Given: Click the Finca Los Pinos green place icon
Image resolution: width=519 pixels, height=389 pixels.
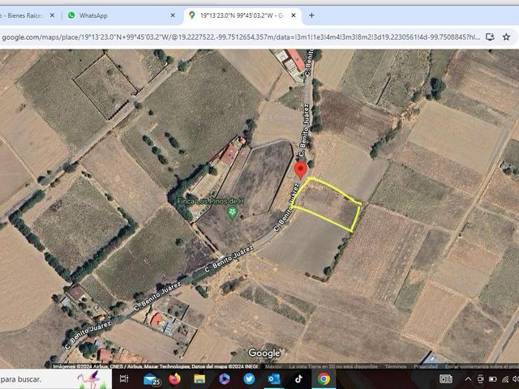Looking at the screenshot, I should coord(233,212).
